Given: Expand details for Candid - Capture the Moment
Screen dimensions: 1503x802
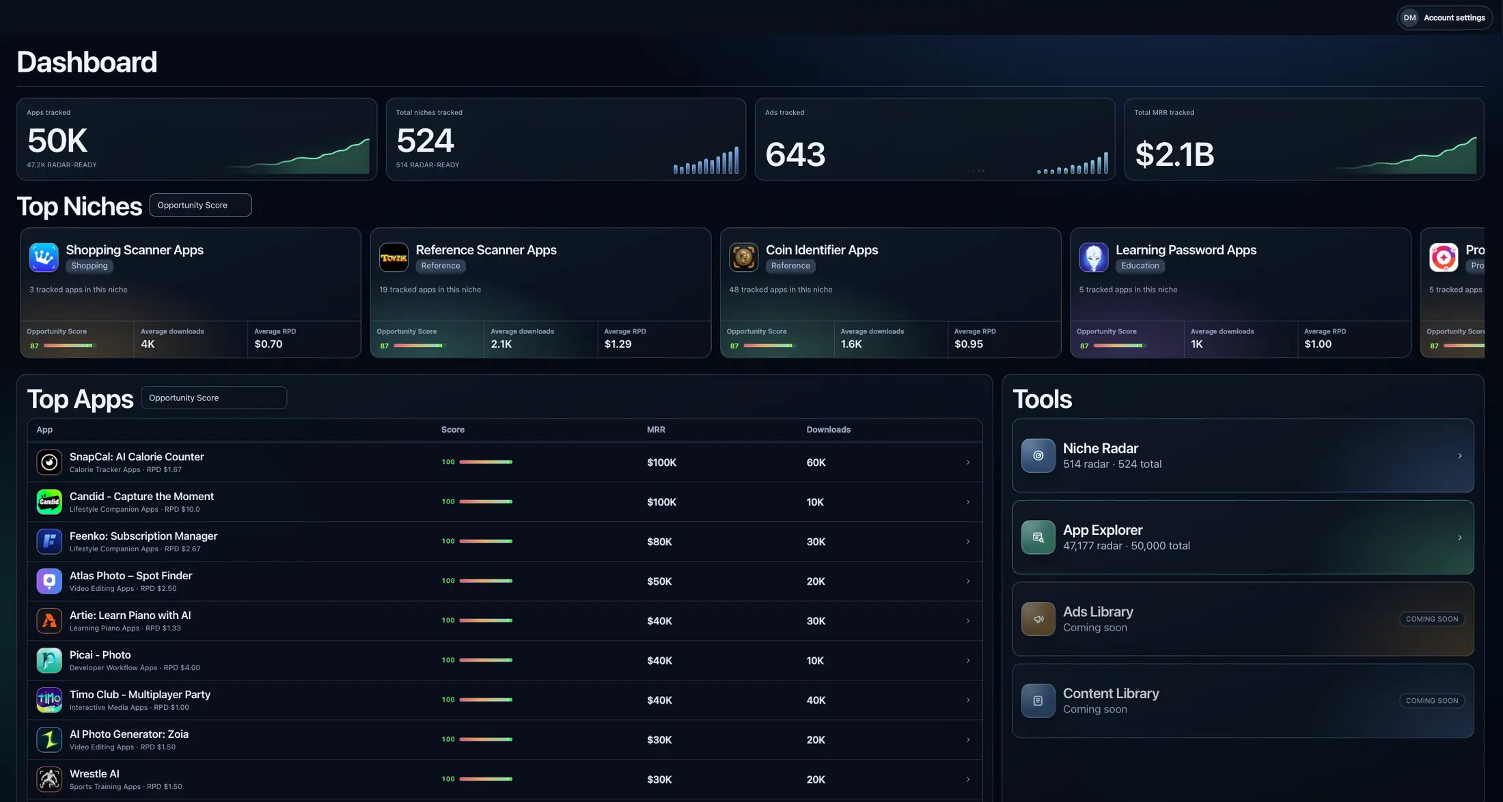Looking at the screenshot, I should coord(967,501).
